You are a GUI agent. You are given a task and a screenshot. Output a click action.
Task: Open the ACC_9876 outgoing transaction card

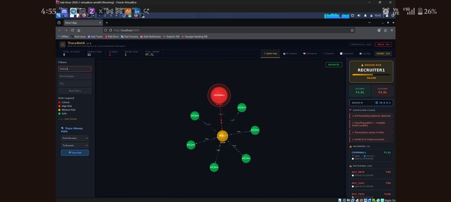[372, 173]
